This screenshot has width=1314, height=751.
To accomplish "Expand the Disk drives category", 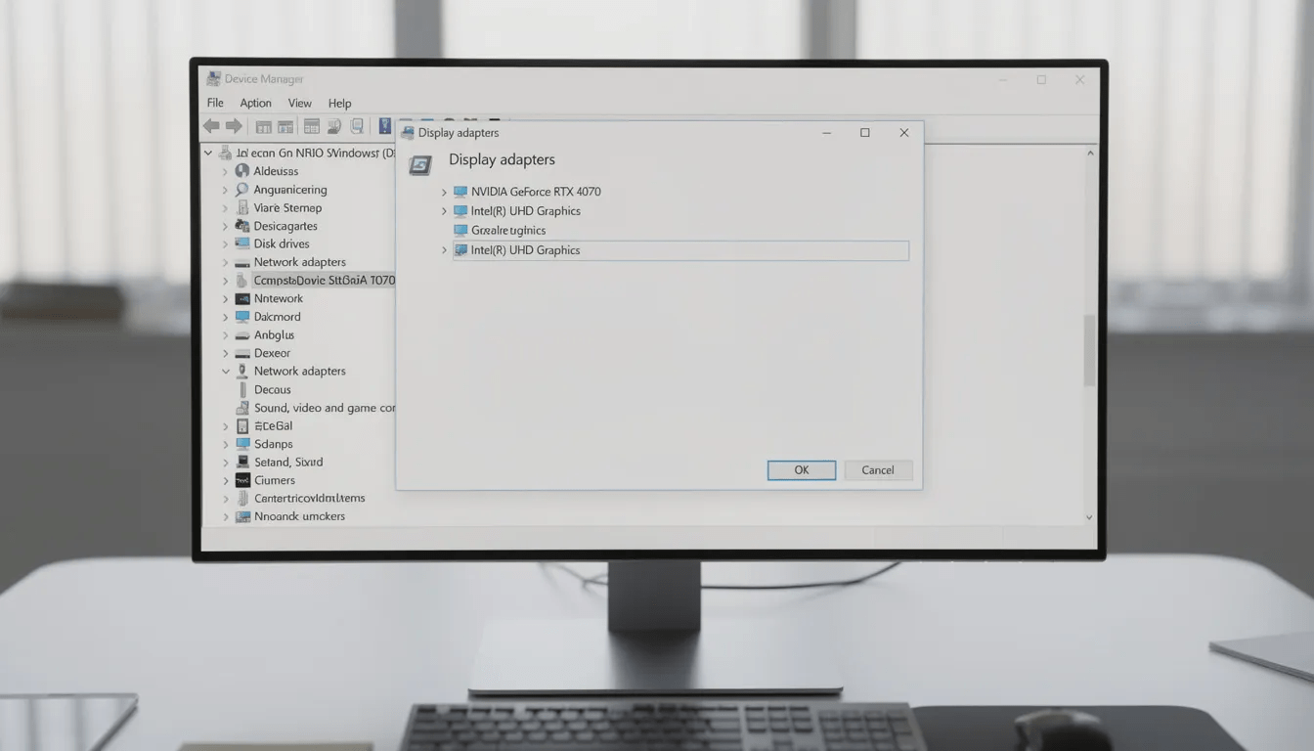I will 226,244.
